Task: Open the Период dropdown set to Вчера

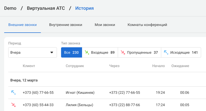Action: coord(32,52)
